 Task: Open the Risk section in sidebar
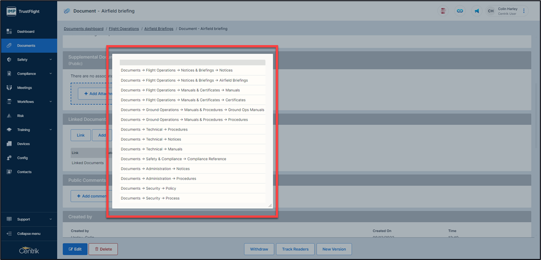tap(21, 116)
